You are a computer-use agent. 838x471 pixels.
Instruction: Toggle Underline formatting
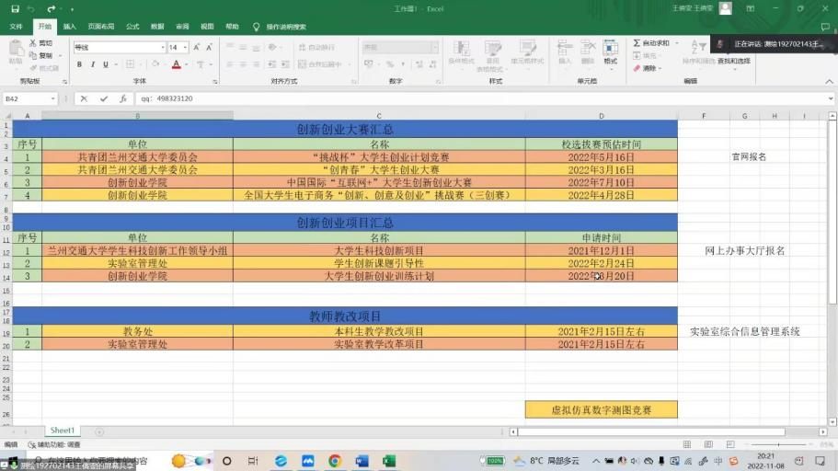click(105, 64)
